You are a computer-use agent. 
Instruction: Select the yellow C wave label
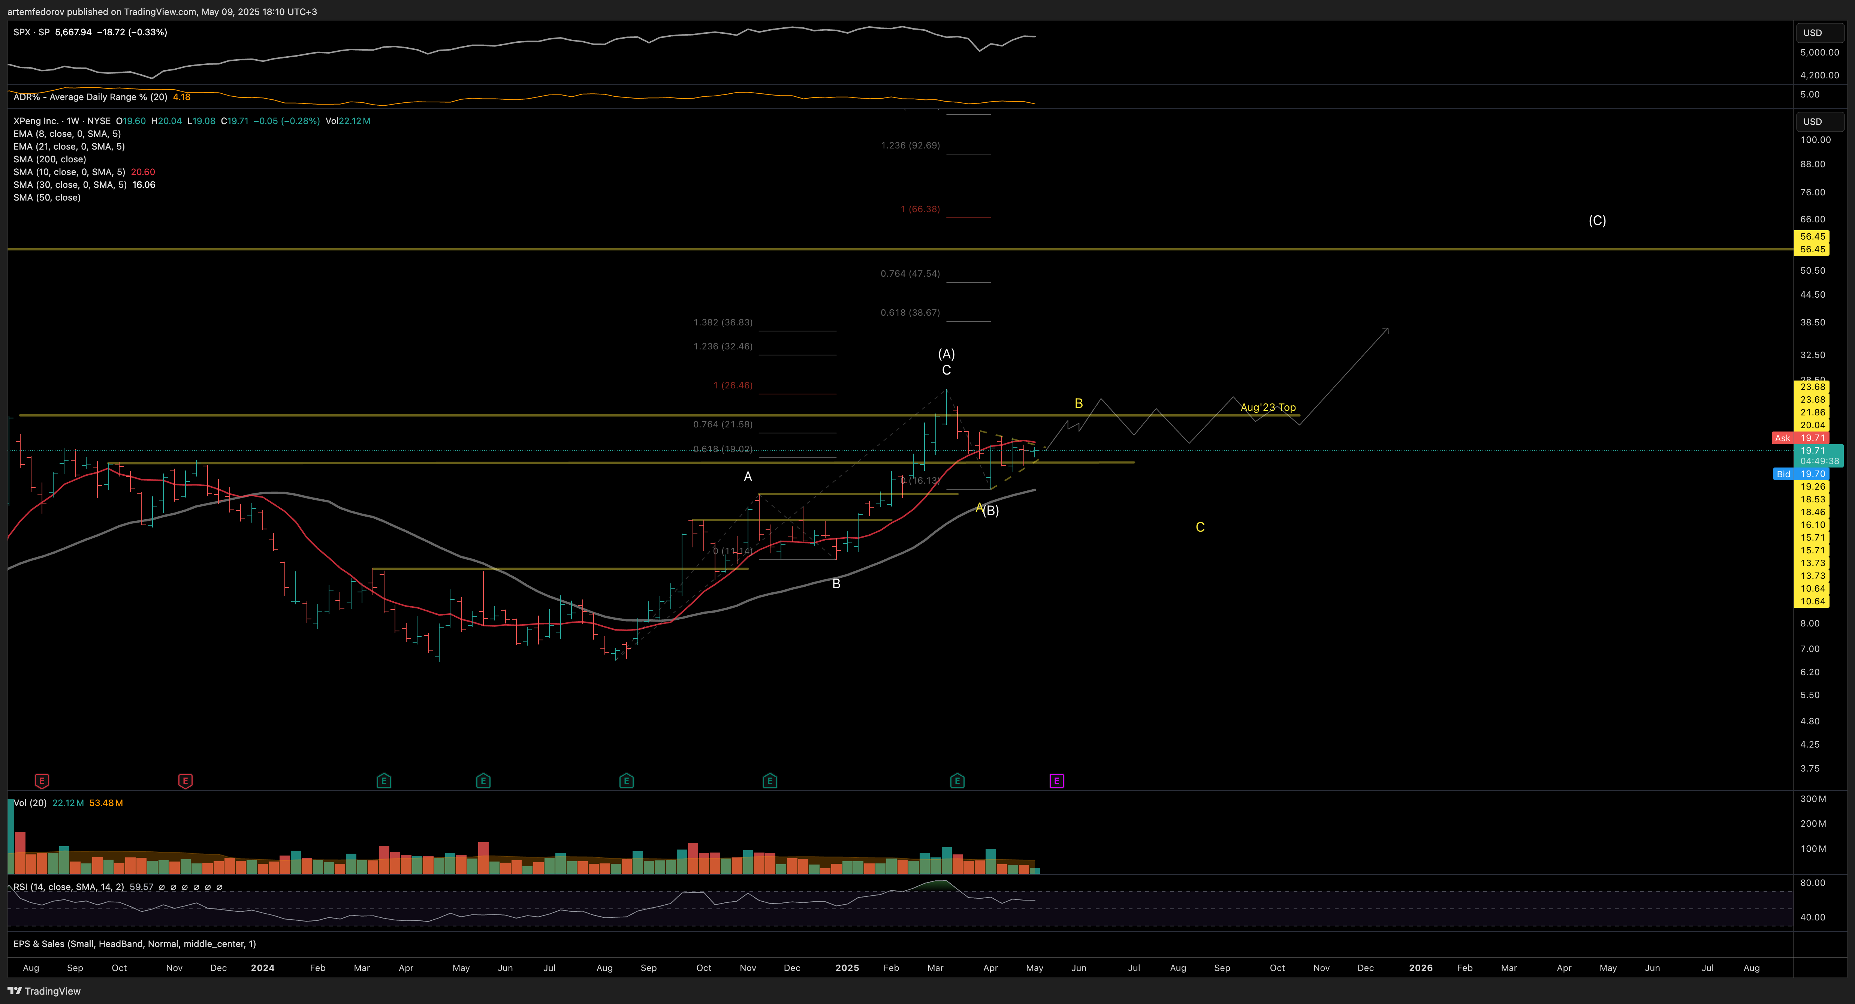click(1200, 527)
